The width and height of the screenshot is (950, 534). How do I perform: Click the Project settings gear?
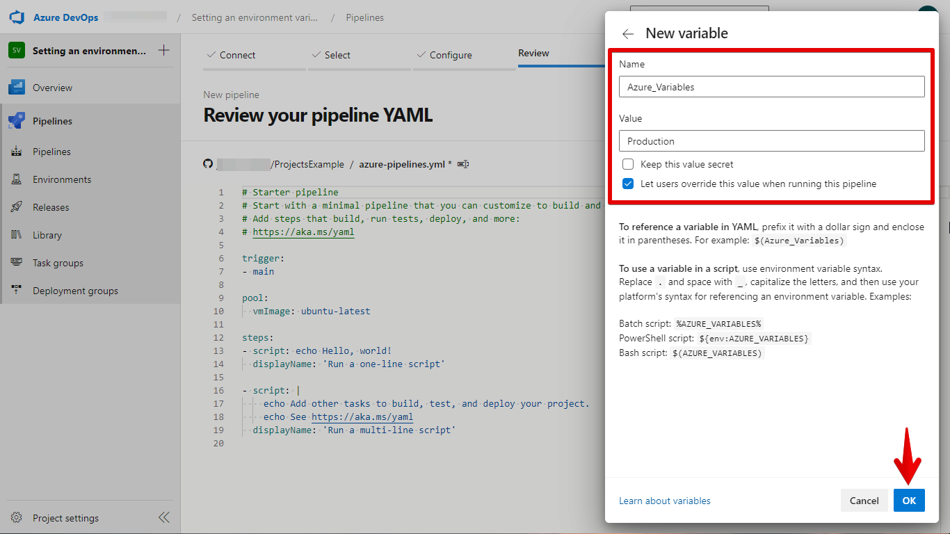[17, 518]
